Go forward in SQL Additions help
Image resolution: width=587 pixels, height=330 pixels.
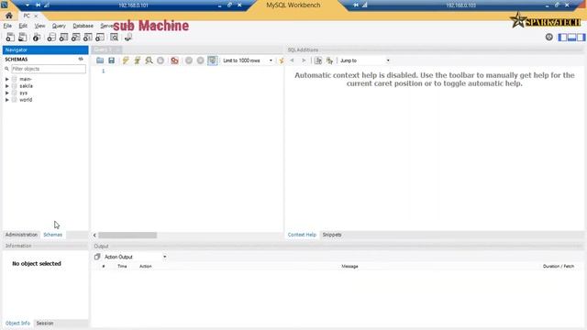(x=304, y=60)
